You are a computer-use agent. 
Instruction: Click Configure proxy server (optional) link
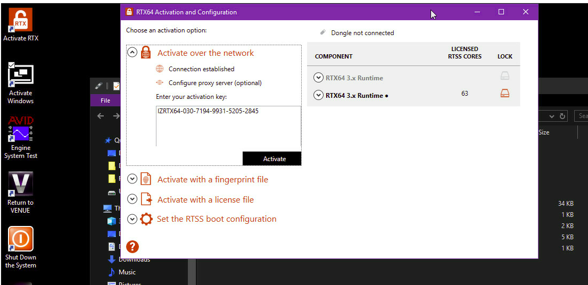[216, 83]
